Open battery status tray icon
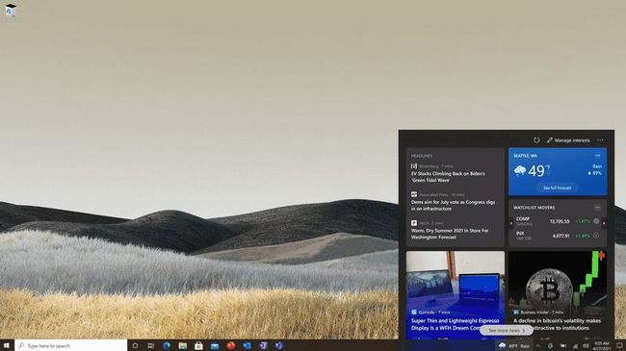Image resolution: width=626 pixels, height=351 pixels. click(563, 346)
